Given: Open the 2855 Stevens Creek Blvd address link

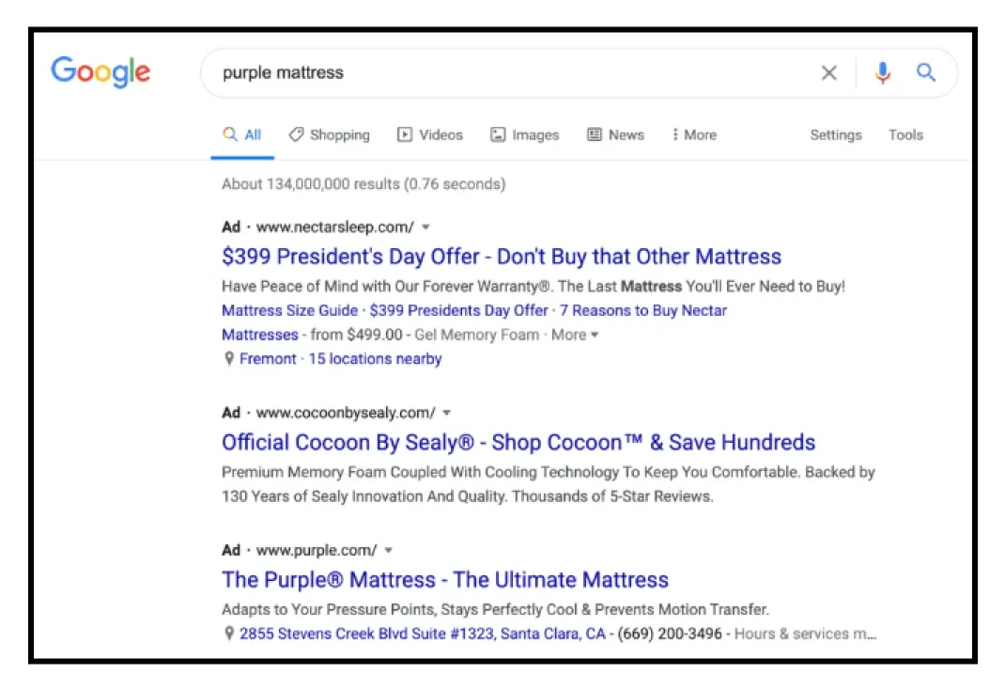Looking at the screenshot, I should [423, 634].
